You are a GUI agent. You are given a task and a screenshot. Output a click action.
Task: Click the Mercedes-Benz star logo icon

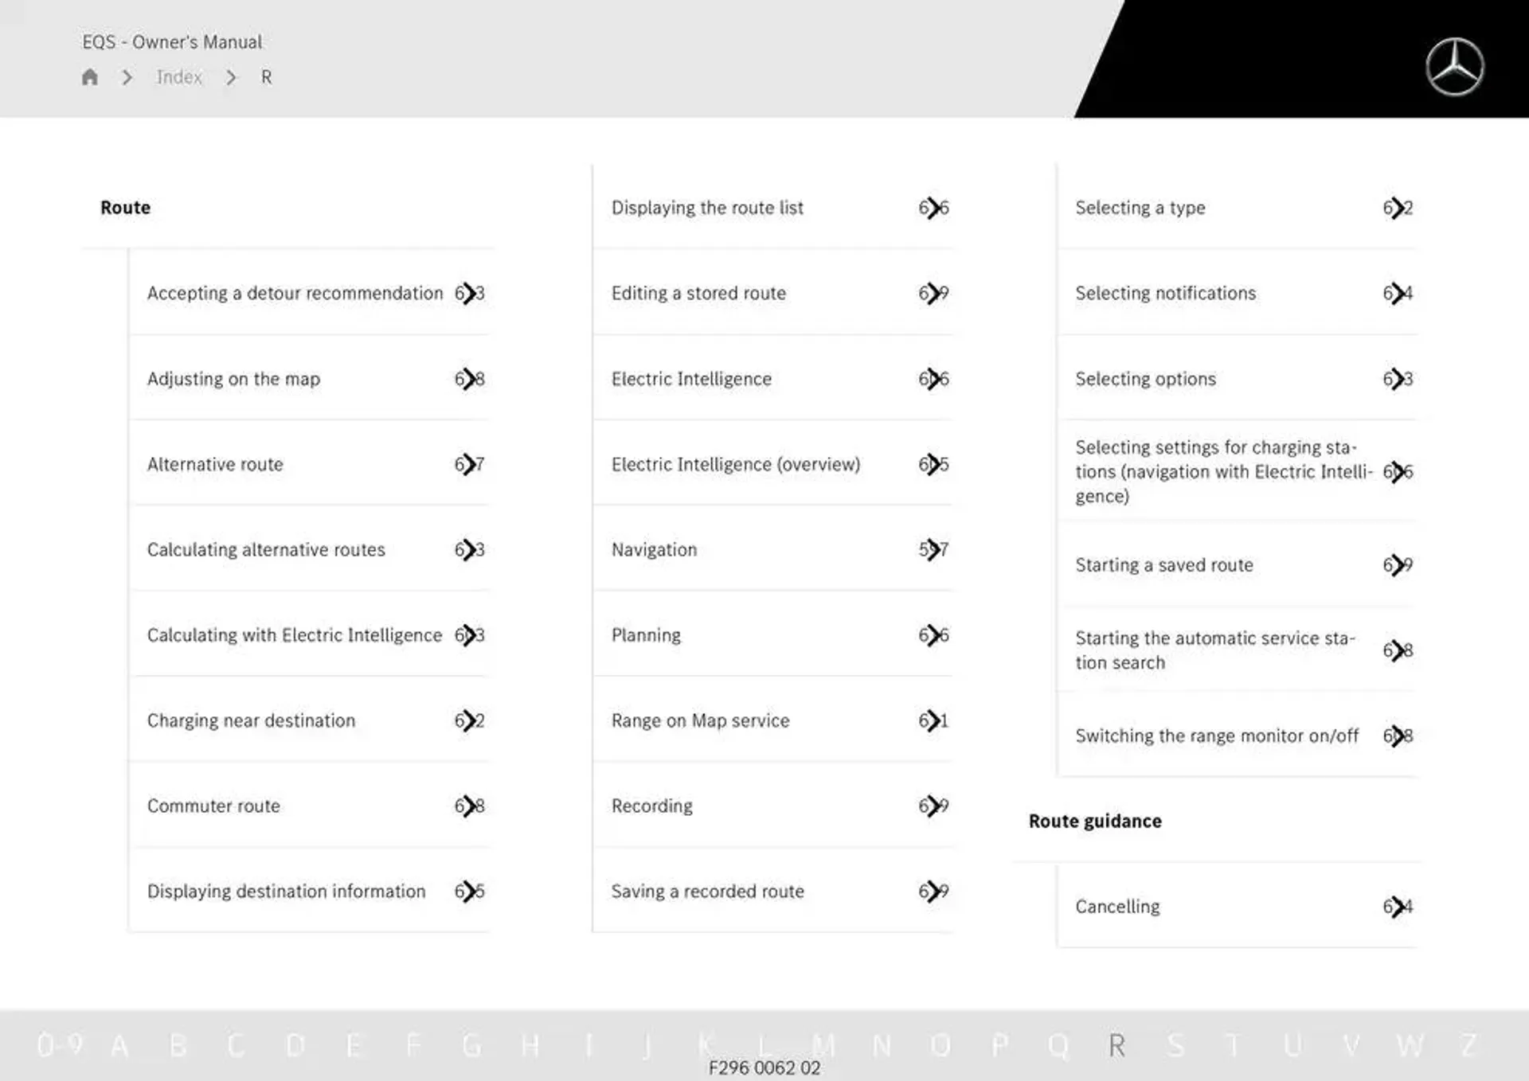tap(1455, 64)
